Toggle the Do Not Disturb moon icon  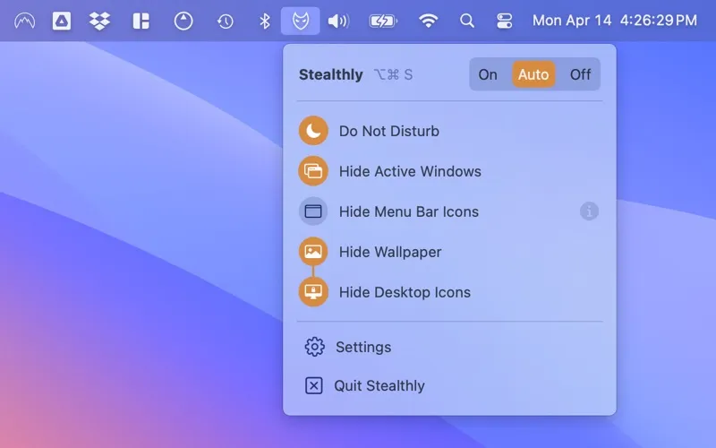[313, 131]
